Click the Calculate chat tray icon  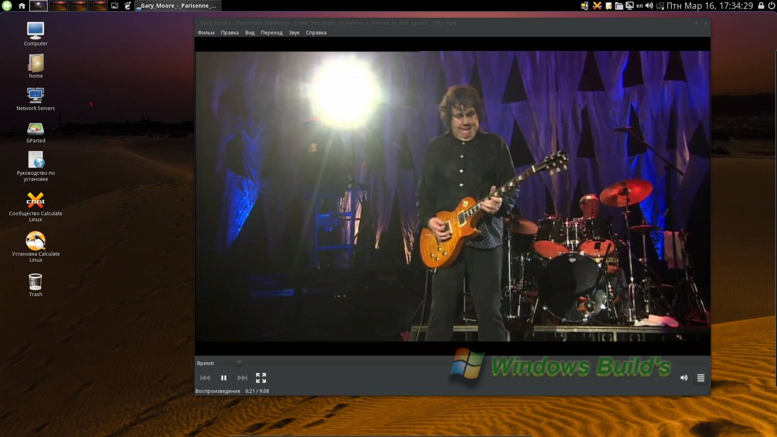coord(597,6)
